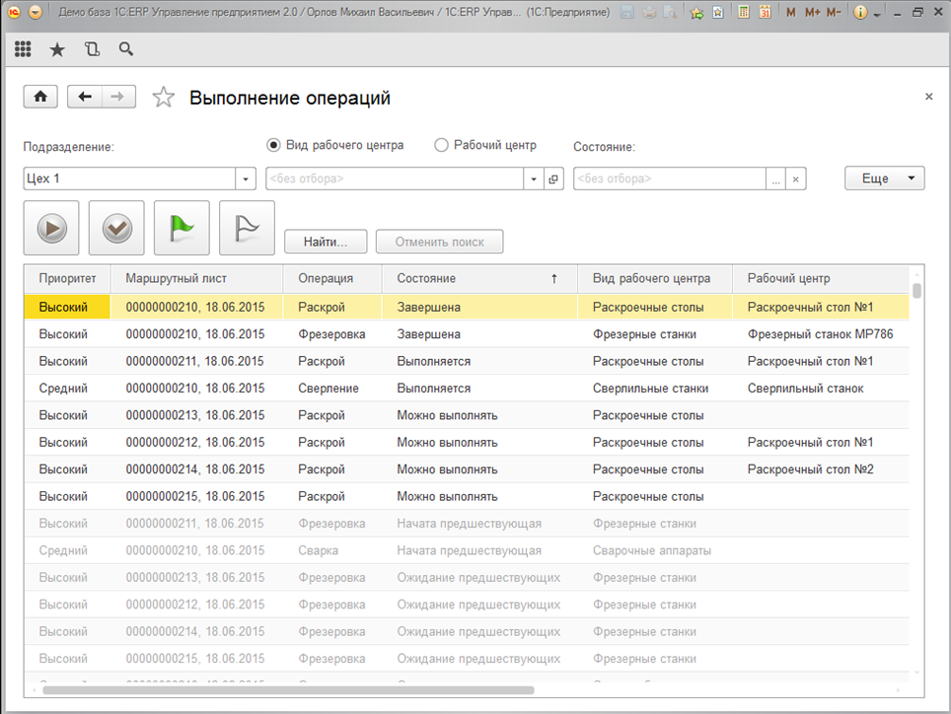Expand the work center type filter dropdown
Image resolution: width=951 pixels, height=714 pixels.
click(x=534, y=178)
